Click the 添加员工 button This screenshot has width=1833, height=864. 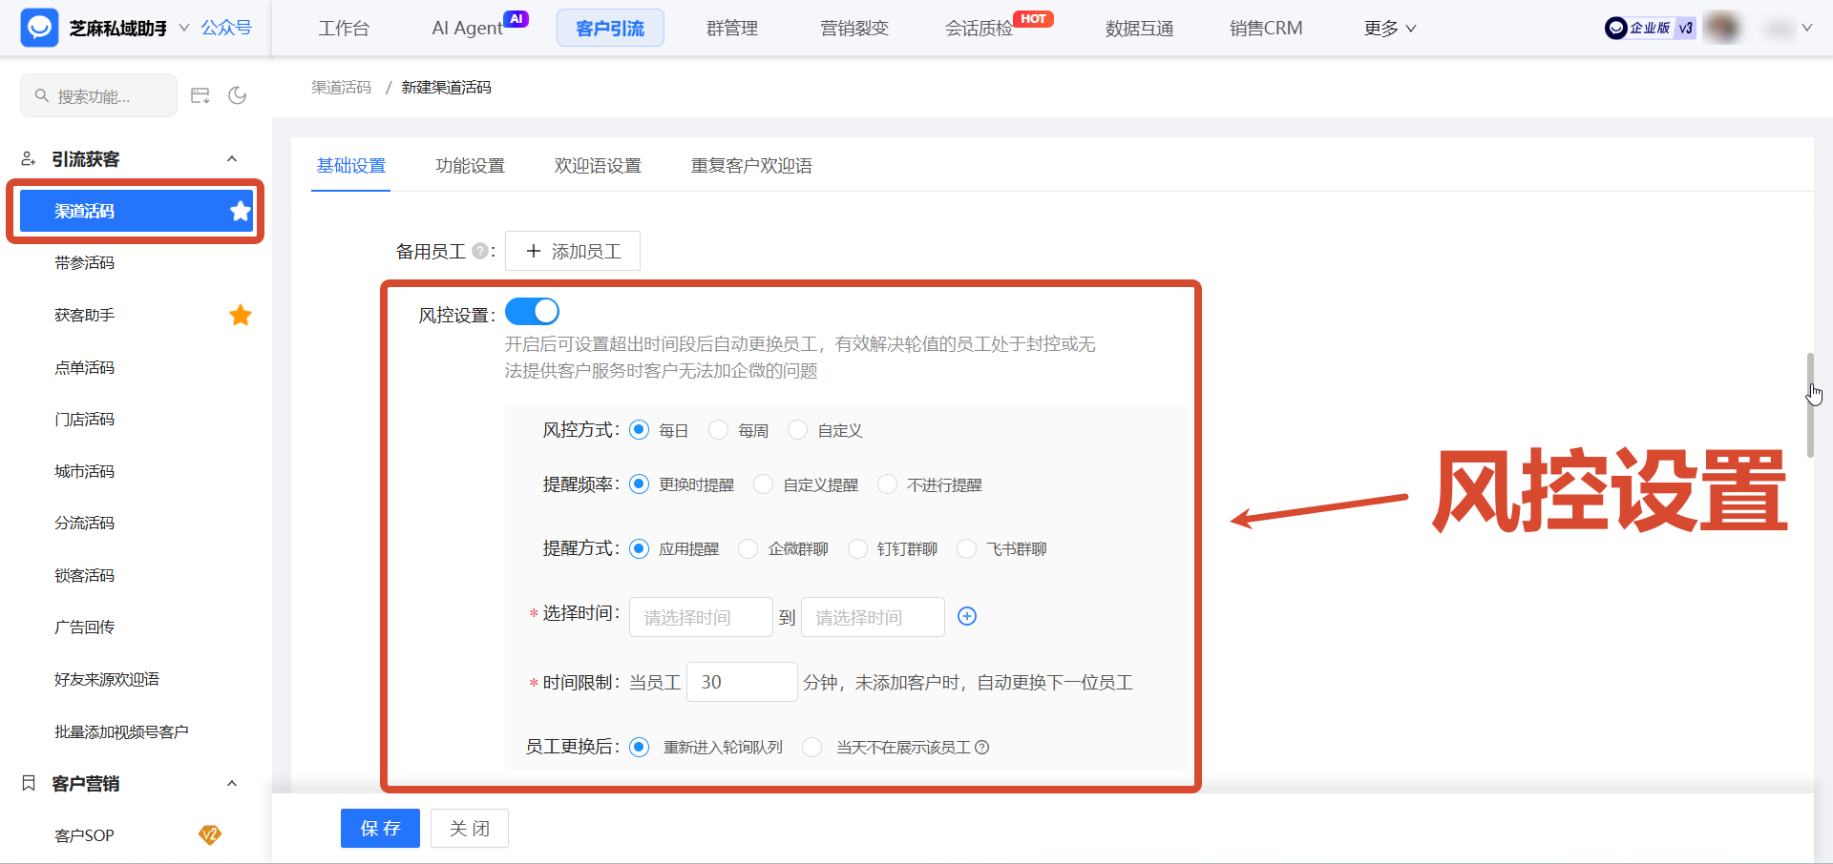coord(573,251)
